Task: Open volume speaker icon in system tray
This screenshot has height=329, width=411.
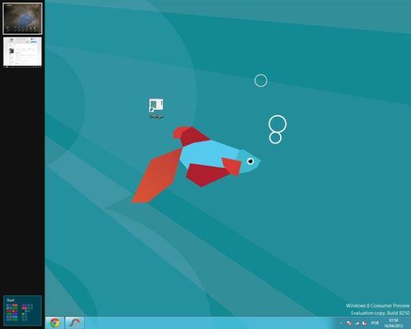Action: 364,324
